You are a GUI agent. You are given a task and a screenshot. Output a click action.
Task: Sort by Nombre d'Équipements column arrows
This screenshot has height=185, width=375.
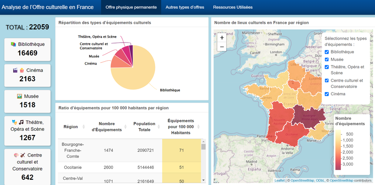point(126,127)
